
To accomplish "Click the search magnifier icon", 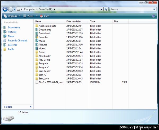I will pos(154,9).
